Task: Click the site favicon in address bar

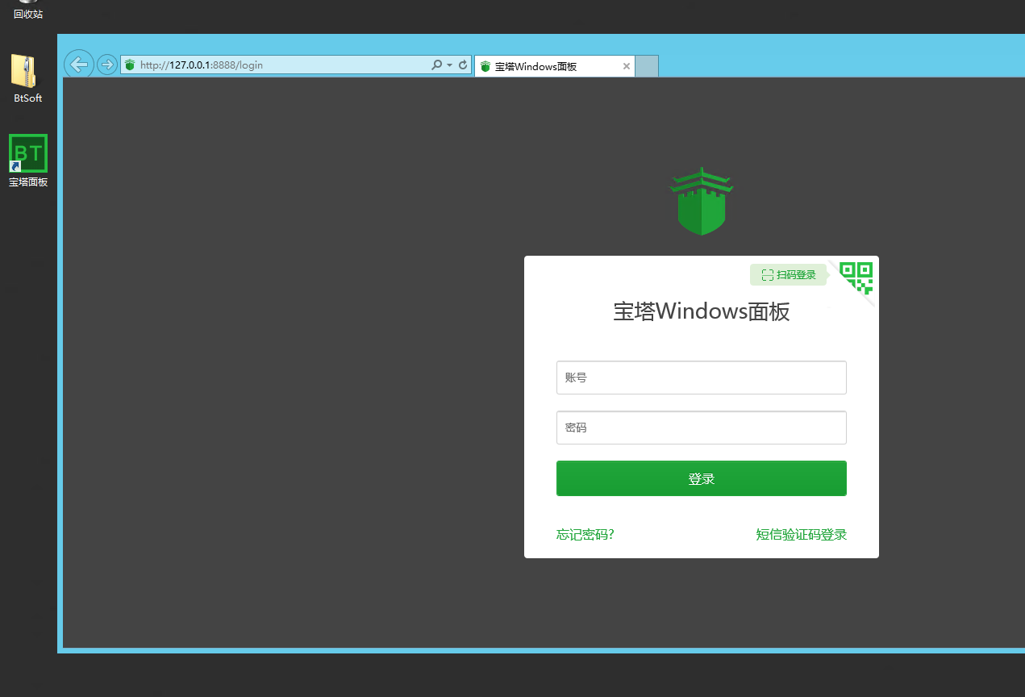Action: tap(130, 65)
